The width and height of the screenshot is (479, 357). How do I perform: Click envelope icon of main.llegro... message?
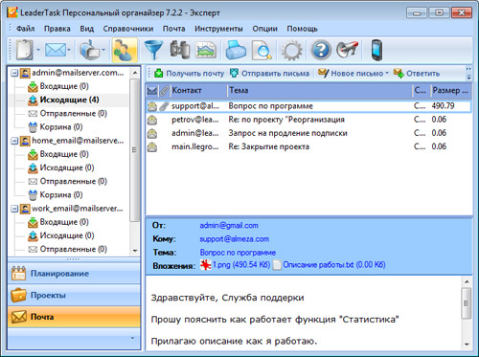pyautogui.click(x=152, y=147)
